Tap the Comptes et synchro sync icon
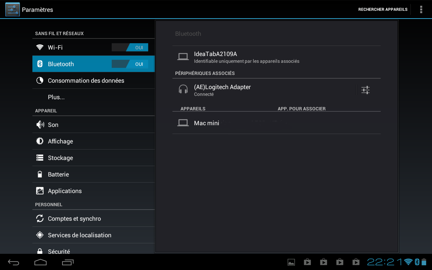This screenshot has width=432, height=270. point(40,218)
